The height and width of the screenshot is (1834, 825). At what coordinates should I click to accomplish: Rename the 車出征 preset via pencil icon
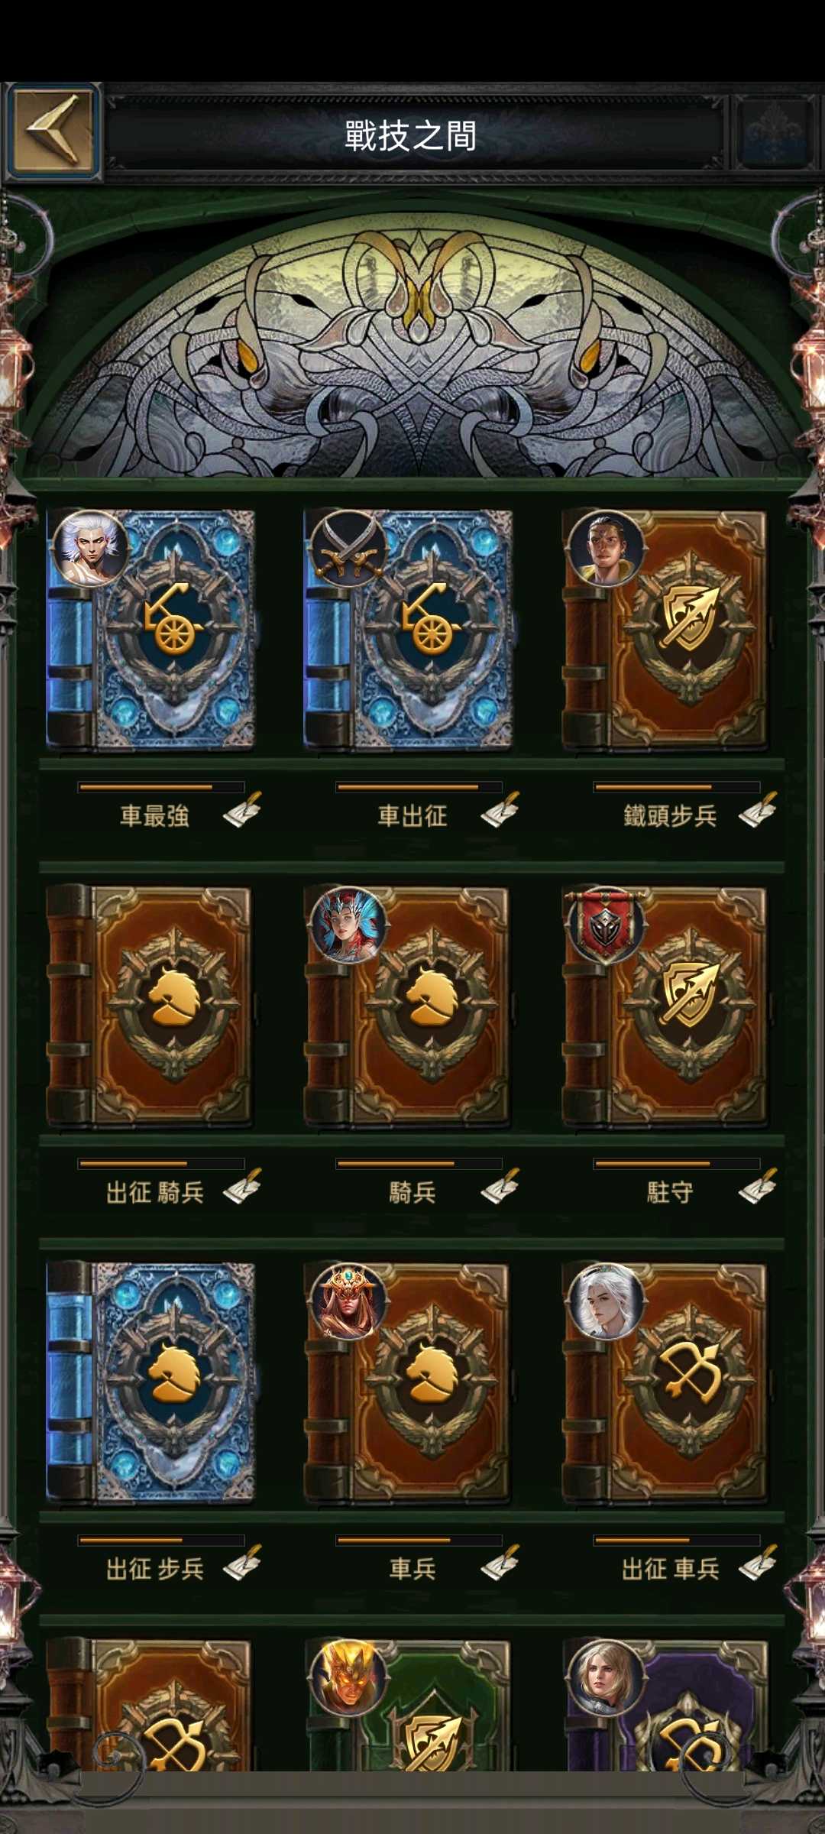500,809
